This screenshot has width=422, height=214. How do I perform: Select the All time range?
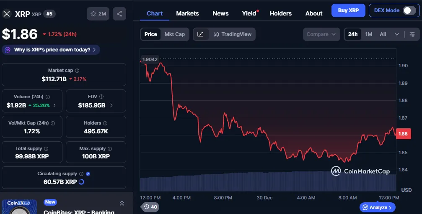click(x=383, y=34)
